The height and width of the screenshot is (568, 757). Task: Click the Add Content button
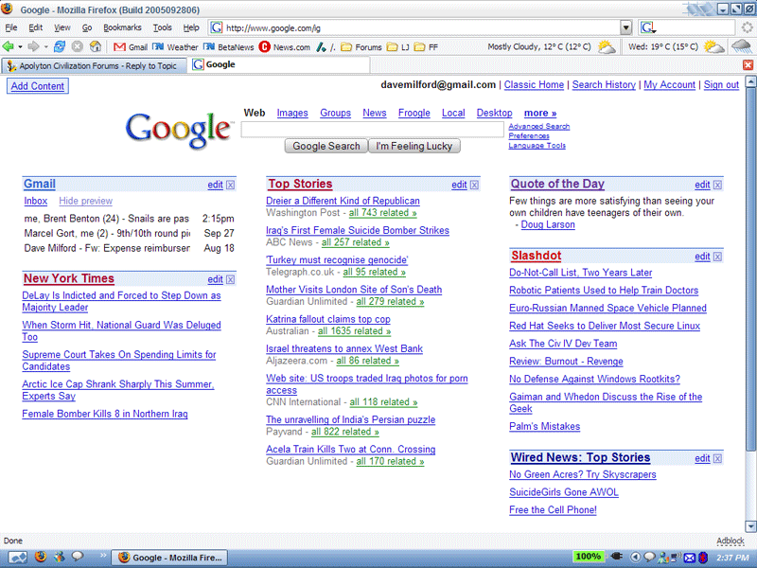point(38,86)
